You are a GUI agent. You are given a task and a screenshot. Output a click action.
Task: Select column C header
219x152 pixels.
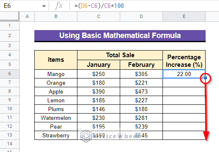[x=98, y=16]
